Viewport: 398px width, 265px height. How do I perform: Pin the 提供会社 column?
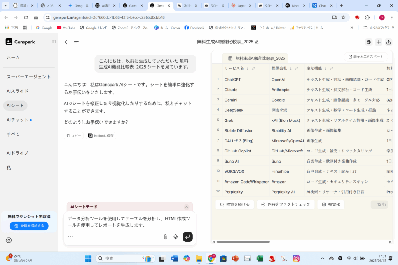pos(296,68)
